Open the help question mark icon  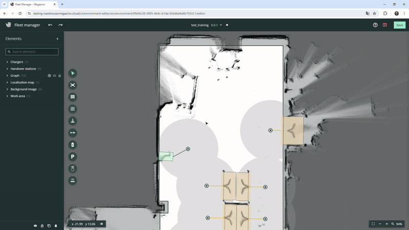pyautogui.click(x=375, y=25)
